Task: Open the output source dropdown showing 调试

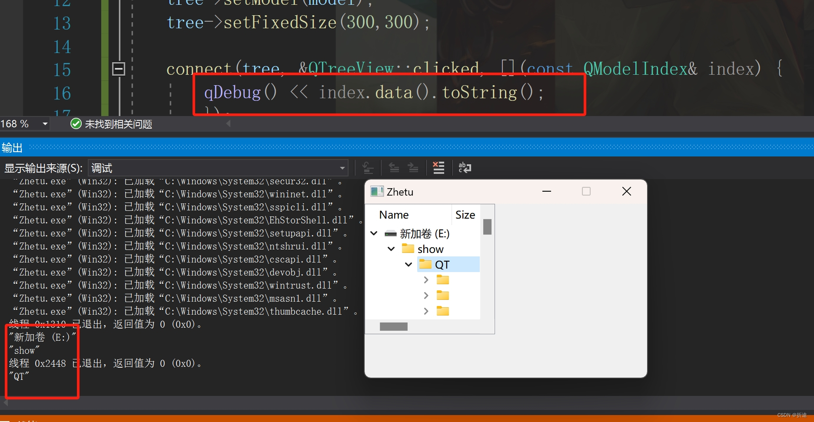Action: (219, 168)
